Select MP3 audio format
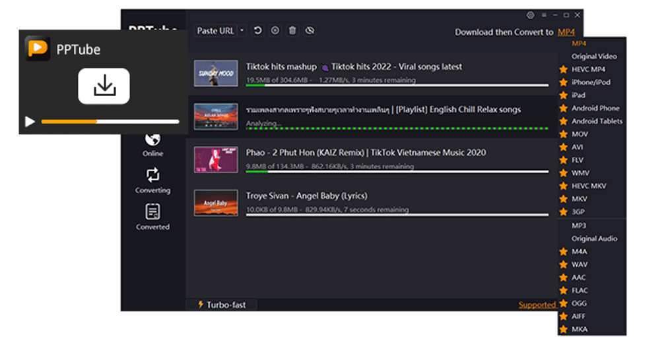Image resolution: width=668 pixels, height=341 pixels. click(579, 226)
